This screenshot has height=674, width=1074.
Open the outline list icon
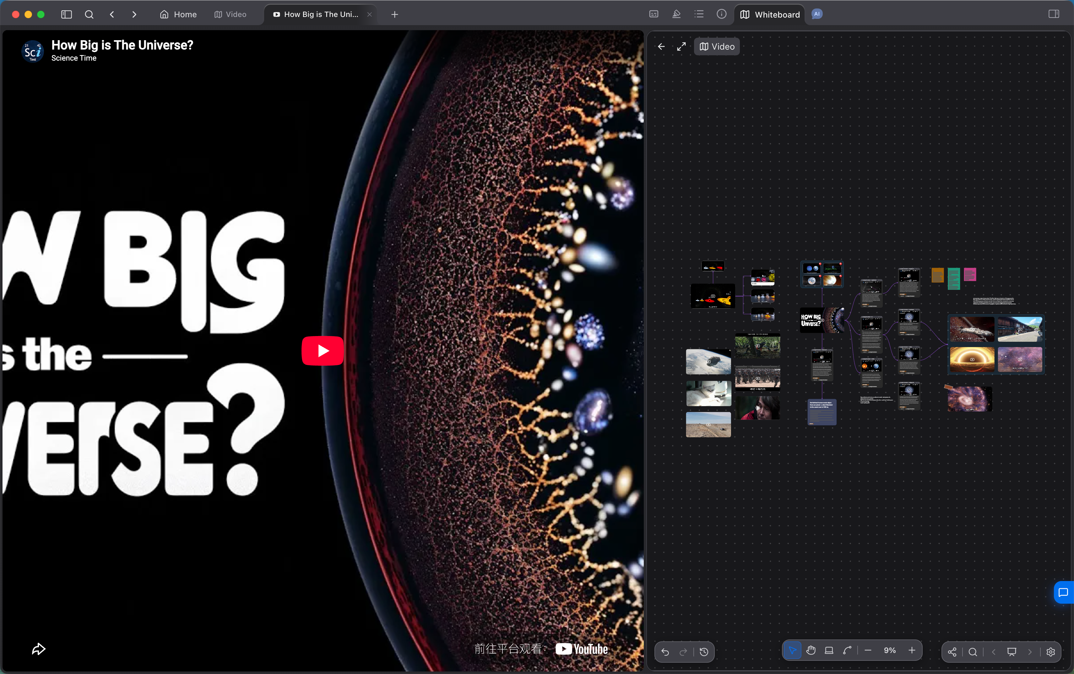[699, 14]
